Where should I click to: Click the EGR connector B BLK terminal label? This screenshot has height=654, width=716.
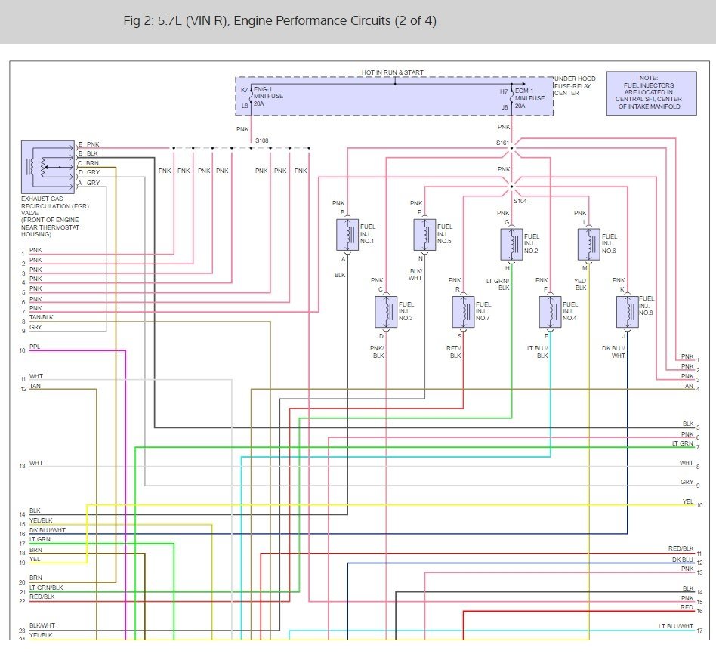[88, 154]
